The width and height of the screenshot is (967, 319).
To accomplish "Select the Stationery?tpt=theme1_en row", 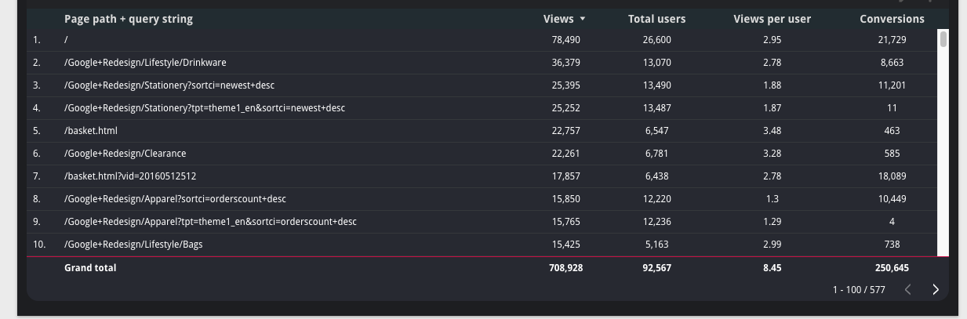I will click(x=482, y=108).
